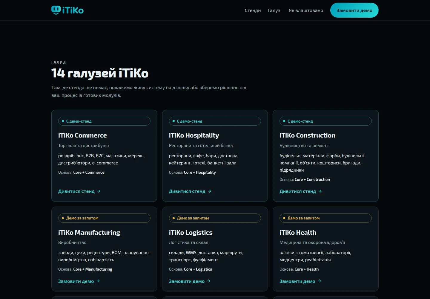430x299 pixels.
Task: Click the Логістика та склад subtitle
Action: [189, 242]
